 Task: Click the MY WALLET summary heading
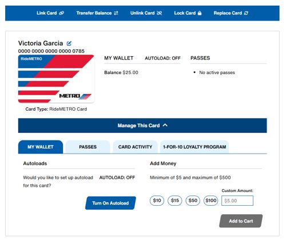pyautogui.click(x=119, y=58)
